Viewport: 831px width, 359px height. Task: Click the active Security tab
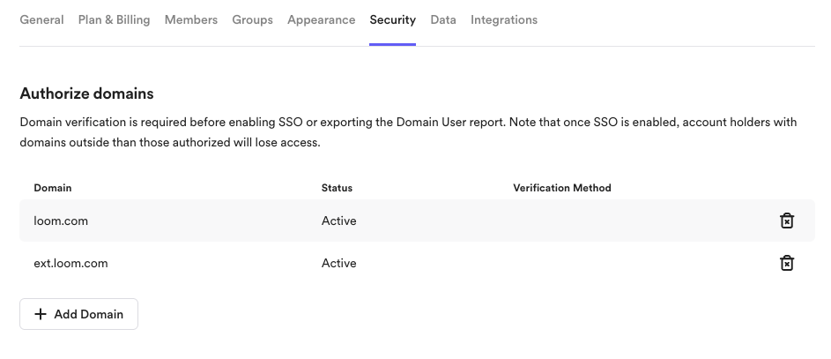point(392,19)
